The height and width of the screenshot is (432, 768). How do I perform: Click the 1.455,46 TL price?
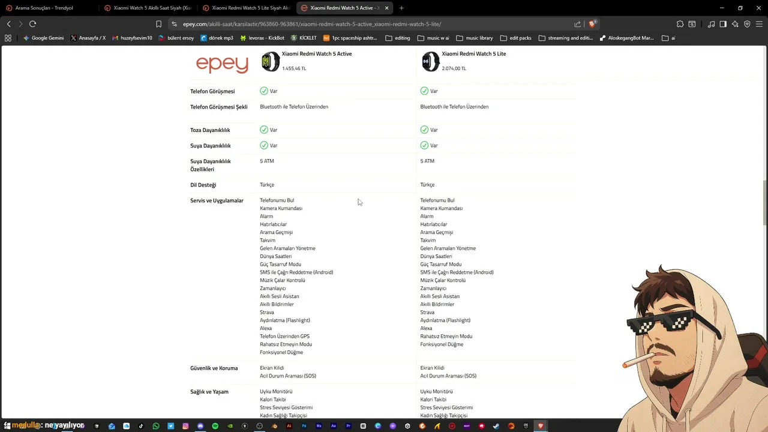[294, 68]
